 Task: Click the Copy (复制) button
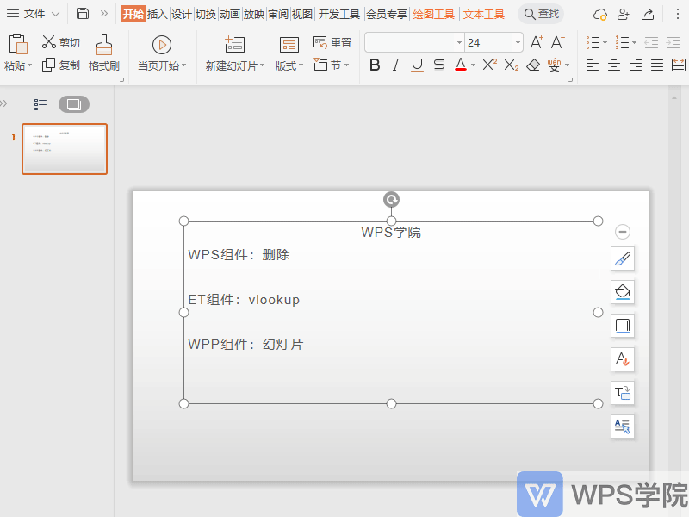pyautogui.click(x=60, y=65)
